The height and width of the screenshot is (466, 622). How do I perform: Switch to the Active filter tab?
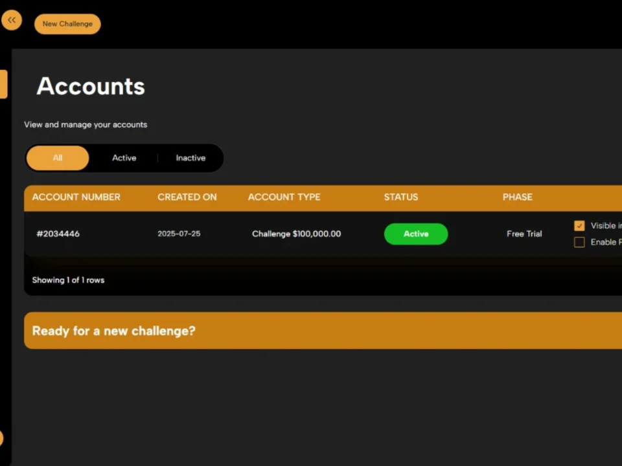[x=124, y=157]
